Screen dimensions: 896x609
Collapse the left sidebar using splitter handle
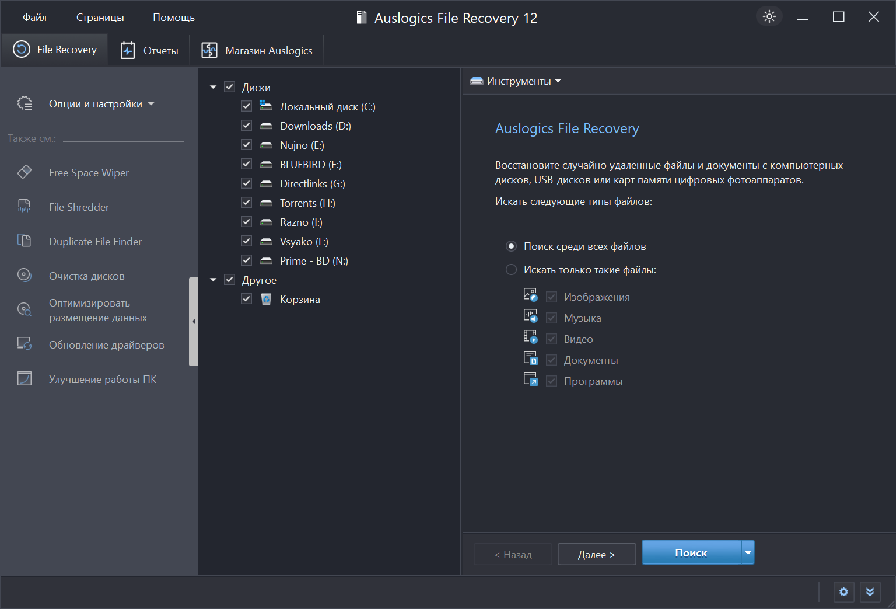point(193,321)
